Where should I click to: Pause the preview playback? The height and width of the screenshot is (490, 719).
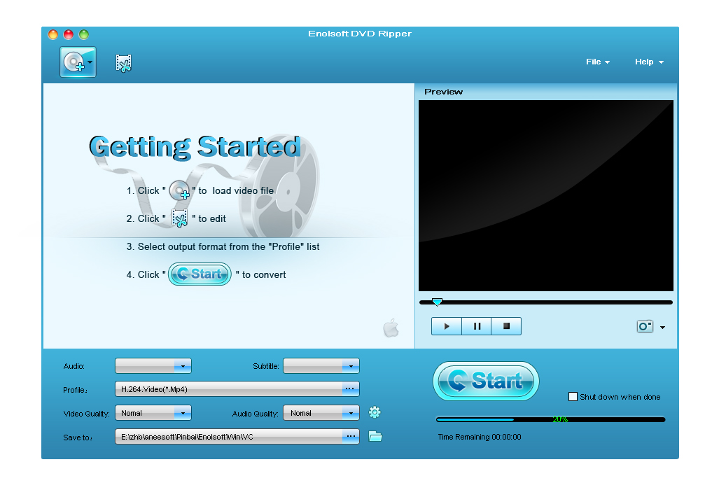pos(477,326)
